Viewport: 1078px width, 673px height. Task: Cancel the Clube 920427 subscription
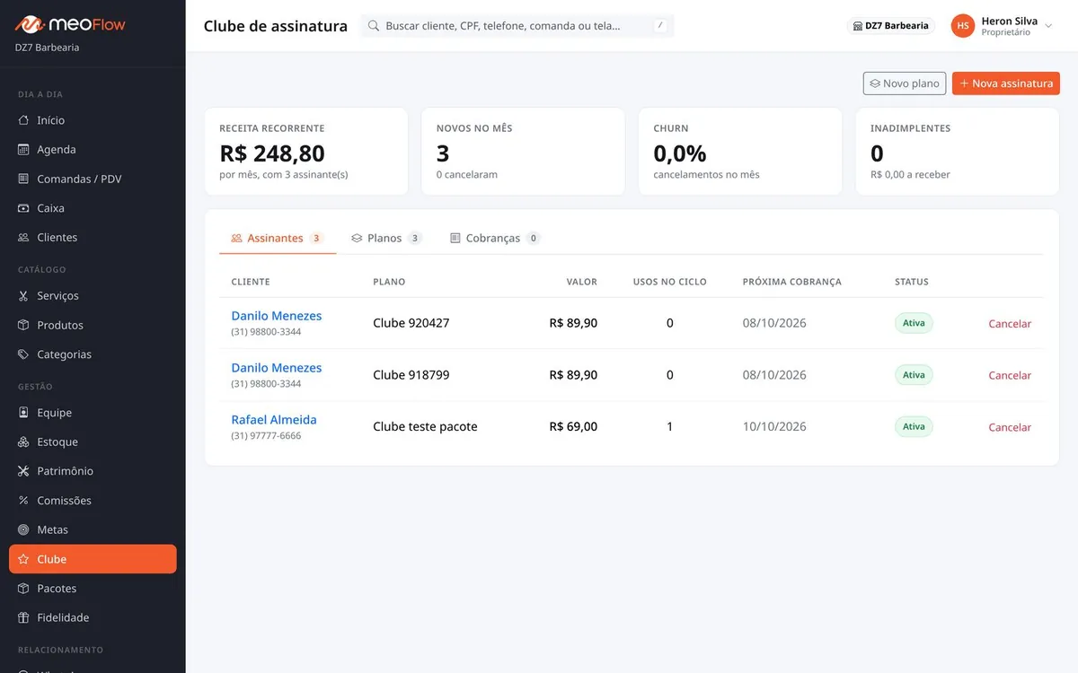tap(1010, 324)
